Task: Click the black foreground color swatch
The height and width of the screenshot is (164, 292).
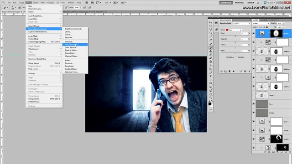Action: (x=210, y=104)
